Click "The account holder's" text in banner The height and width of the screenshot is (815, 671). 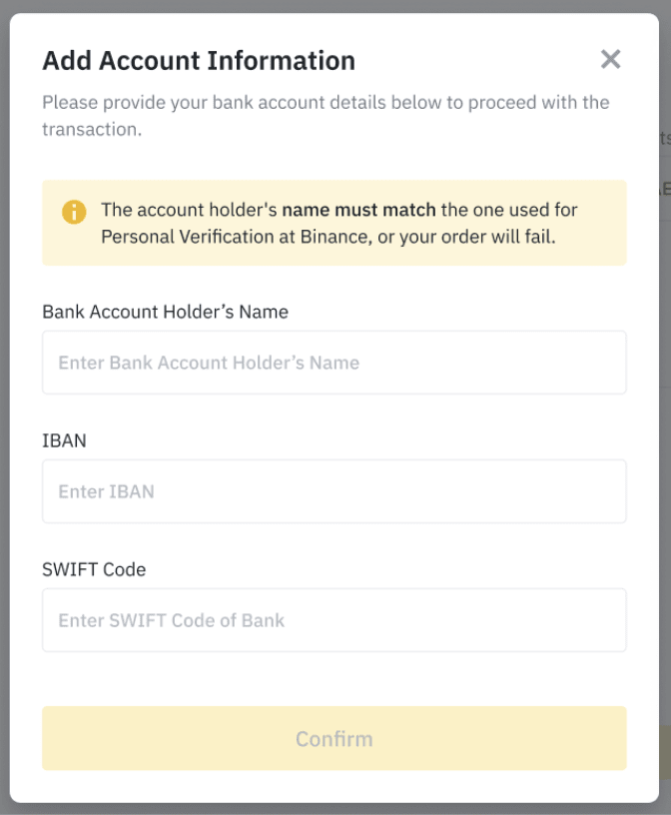pyautogui.click(x=189, y=211)
